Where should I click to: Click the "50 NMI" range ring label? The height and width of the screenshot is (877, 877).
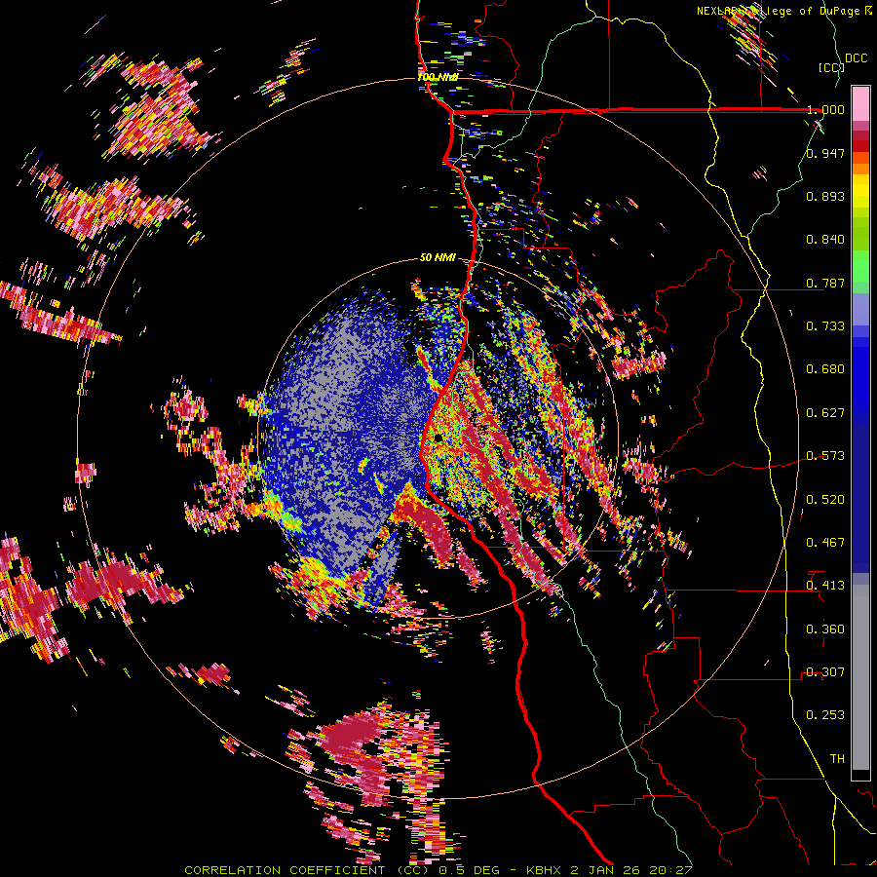click(438, 258)
